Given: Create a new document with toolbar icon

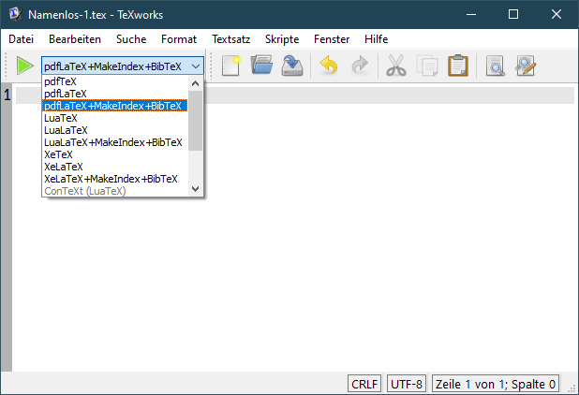Looking at the screenshot, I should (x=230, y=66).
